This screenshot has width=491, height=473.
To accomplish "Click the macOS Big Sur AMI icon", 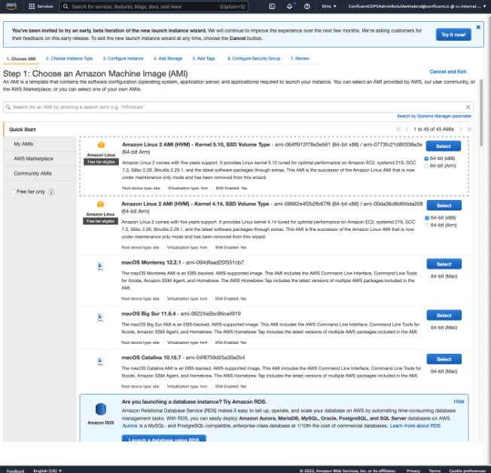I will pos(100,318).
